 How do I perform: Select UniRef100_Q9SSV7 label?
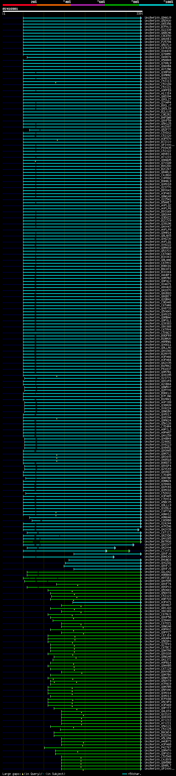coord(158,545)
